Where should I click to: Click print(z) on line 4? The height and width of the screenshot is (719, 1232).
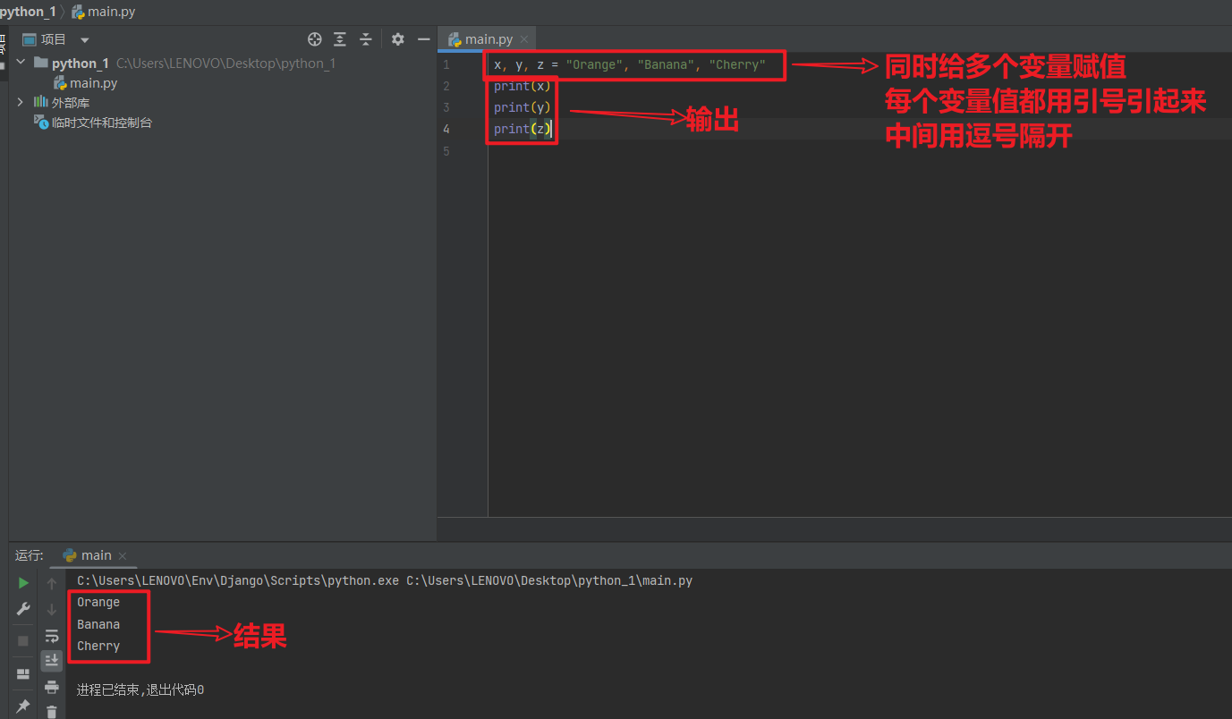tap(523, 130)
